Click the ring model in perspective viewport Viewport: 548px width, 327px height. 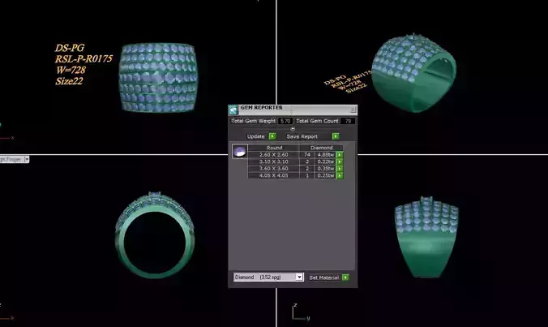pos(413,73)
